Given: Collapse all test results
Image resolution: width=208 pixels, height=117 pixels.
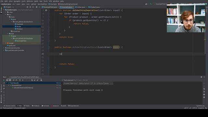Looking at the screenshot, I should [23, 80].
